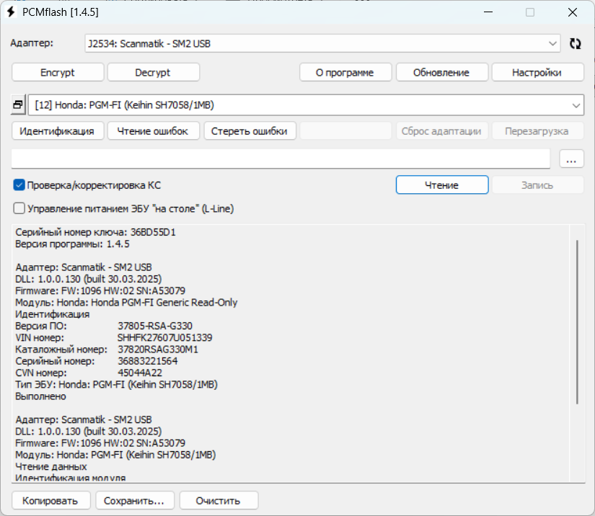Click Очистить to clear log
The width and height of the screenshot is (595, 516).
point(219,500)
